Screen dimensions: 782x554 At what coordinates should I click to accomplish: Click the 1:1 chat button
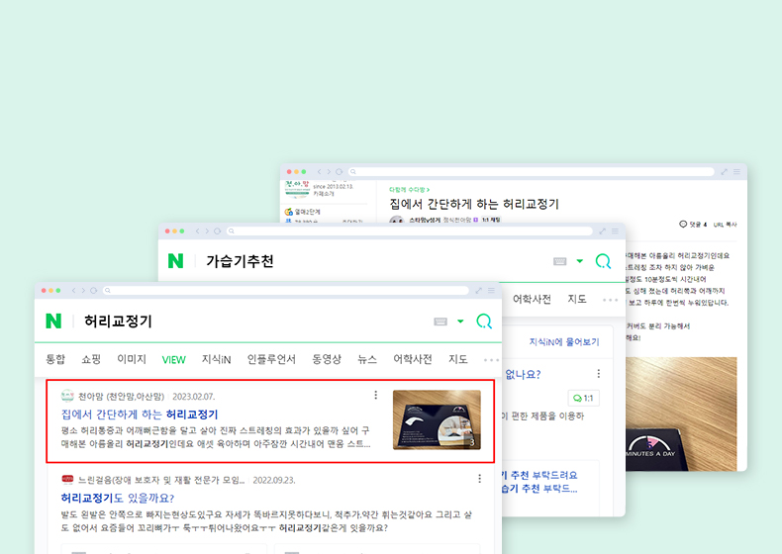coord(583,398)
